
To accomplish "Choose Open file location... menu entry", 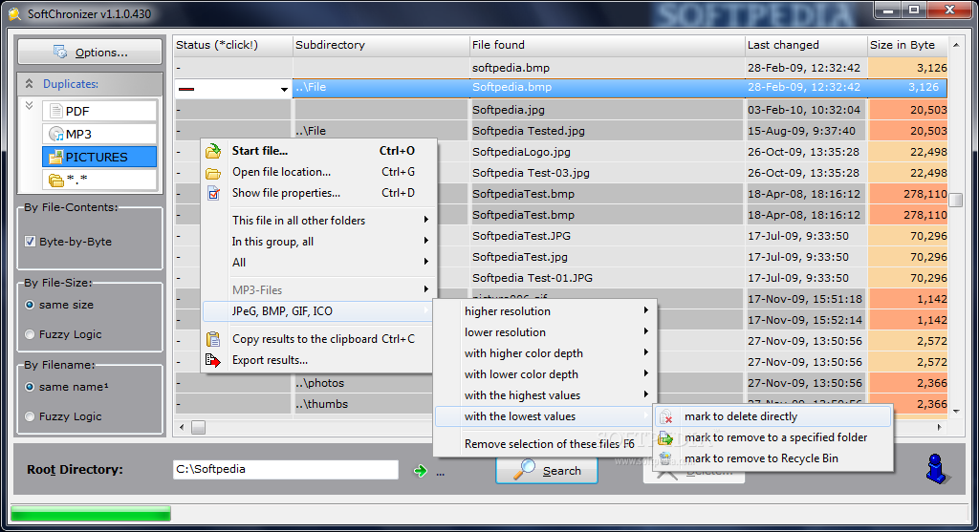I will [319, 172].
